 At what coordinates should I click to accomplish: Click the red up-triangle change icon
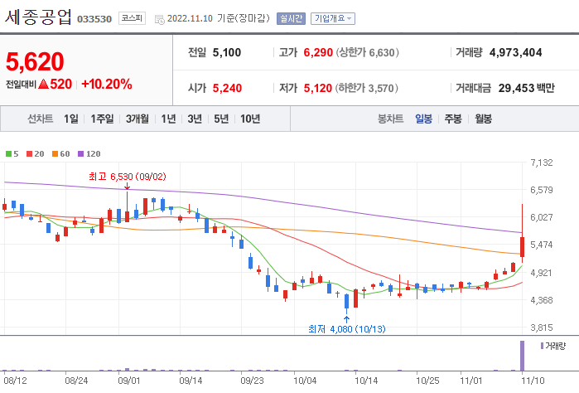[44, 85]
